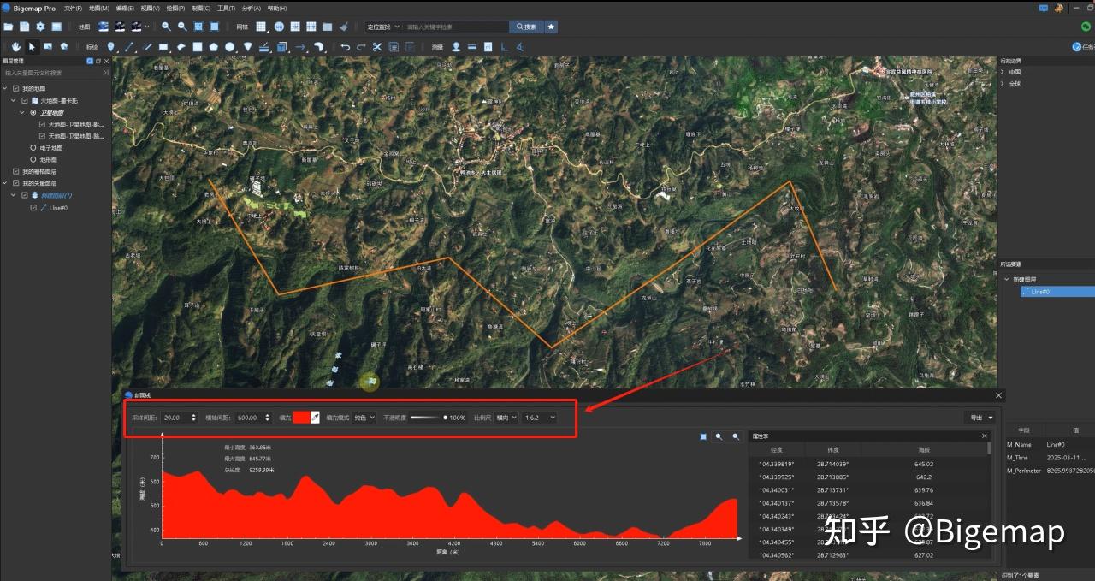Toggle 天地图-墨卡托 layer checkbox
1095x581 pixels.
click(25, 100)
